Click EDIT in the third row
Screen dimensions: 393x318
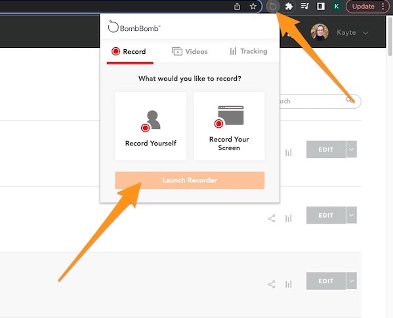click(x=326, y=281)
